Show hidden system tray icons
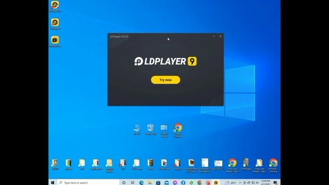329x185 pixels. coord(240,183)
